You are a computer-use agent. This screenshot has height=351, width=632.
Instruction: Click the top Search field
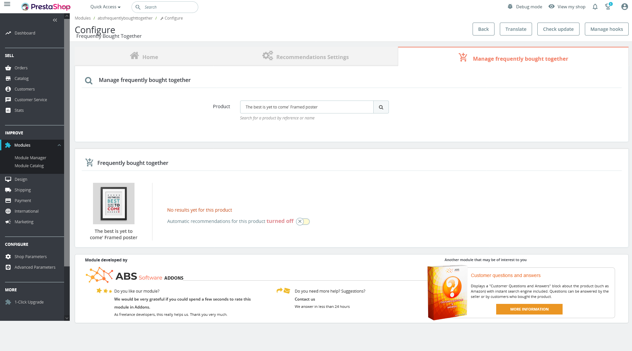[x=165, y=7]
